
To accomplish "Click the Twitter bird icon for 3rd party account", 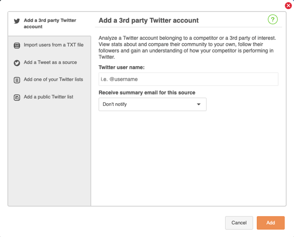I will click(17, 21).
